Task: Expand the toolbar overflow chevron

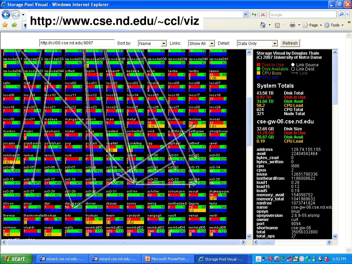Action: pyautogui.click(x=349, y=22)
